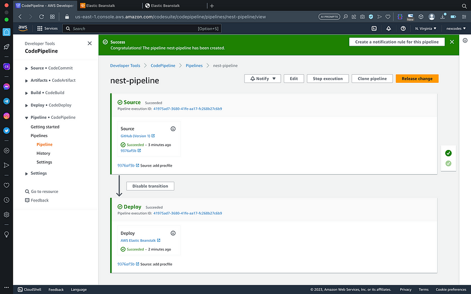The width and height of the screenshot is (471, 294).
Task: Switch to CodePipeline browser tab
Action: click(x=45, y=6)
